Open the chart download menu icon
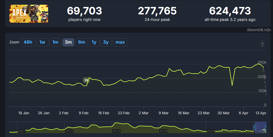 coord(262,43)
